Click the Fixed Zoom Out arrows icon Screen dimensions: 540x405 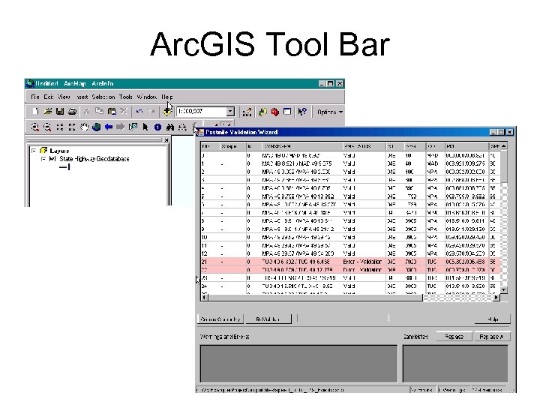(x=72, y=127)
